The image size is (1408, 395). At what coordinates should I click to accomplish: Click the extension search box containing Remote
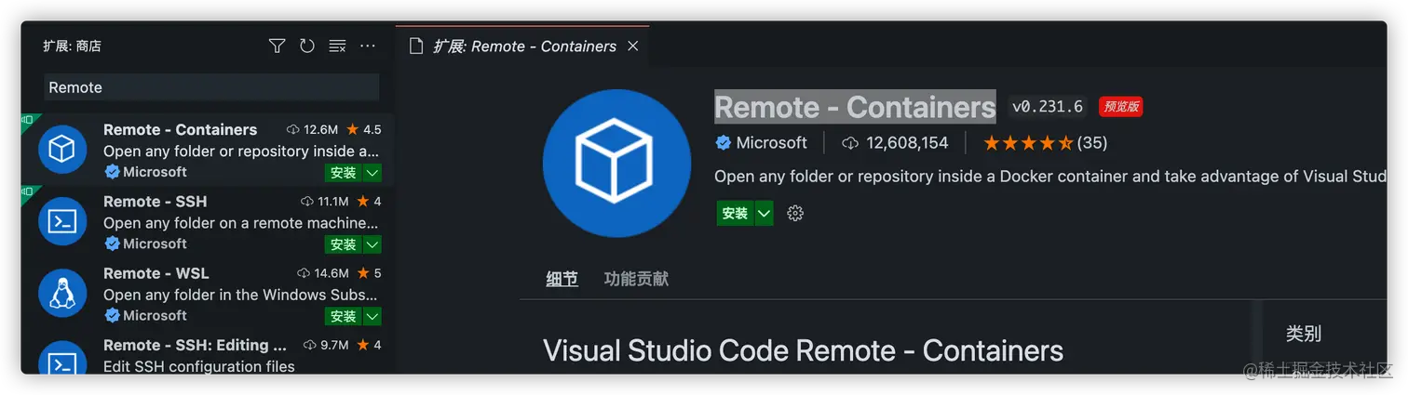(x=211, y=87)
